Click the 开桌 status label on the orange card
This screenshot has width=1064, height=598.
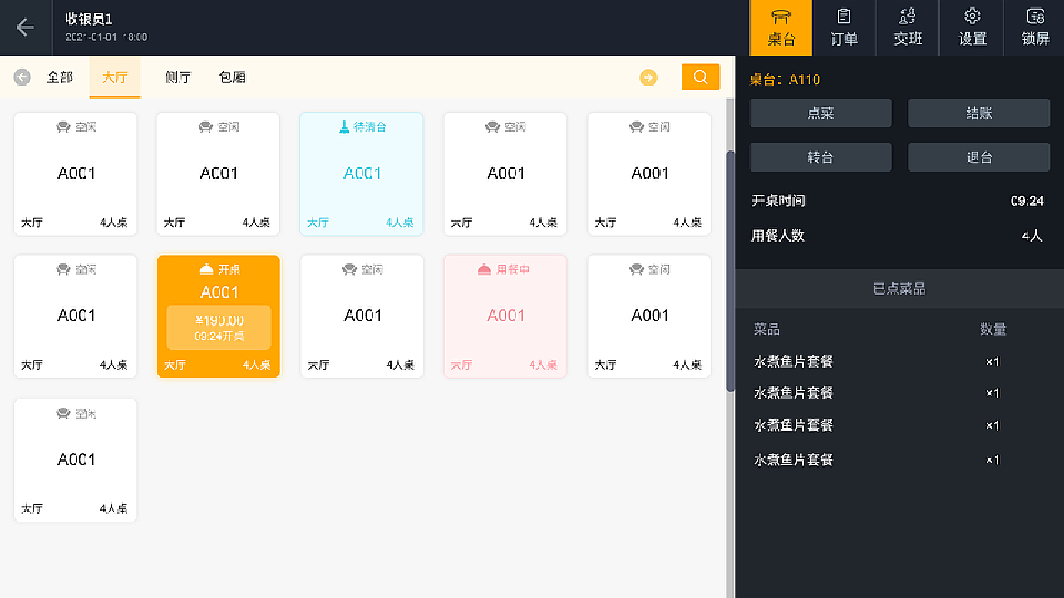coord(229,270)
